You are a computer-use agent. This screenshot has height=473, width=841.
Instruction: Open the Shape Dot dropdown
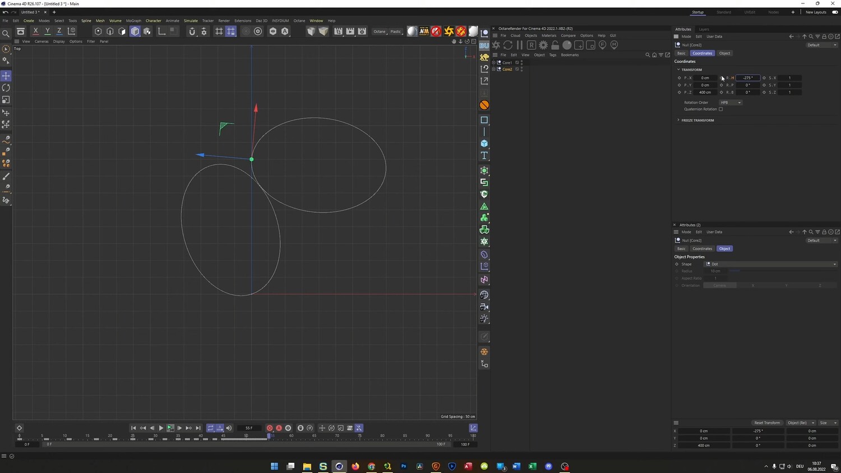point(771,264)
